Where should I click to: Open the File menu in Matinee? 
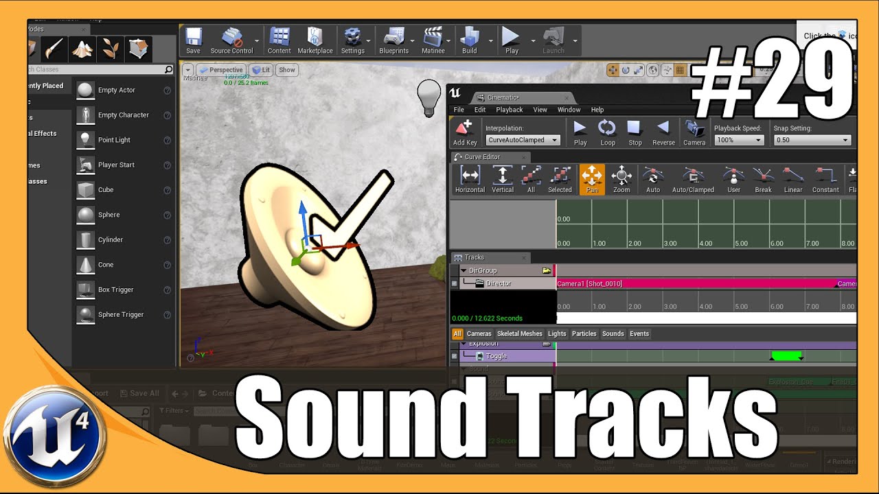(459, 110)
